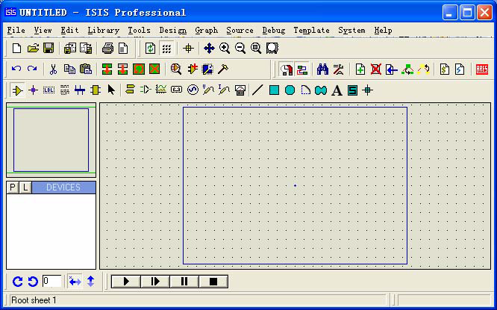
Task: Paste from clipboard icon
Action: pos(86,69)
